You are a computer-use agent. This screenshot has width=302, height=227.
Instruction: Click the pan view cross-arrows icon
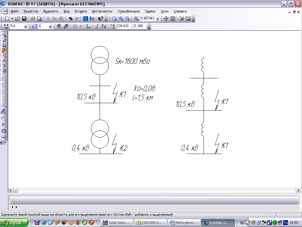pyautogui.click(x=166, y=19)
